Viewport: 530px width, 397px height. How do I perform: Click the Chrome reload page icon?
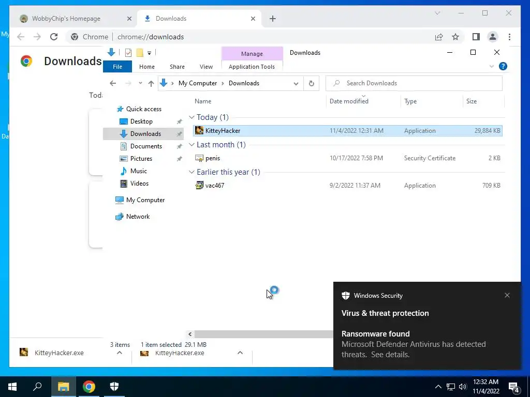[54, 37]
